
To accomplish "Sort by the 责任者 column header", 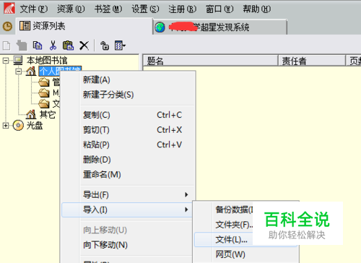I will coord(312,61).
